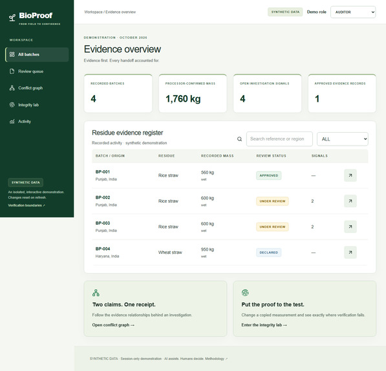Click the BATCH / ORIGIN column header

click(110, 156)
